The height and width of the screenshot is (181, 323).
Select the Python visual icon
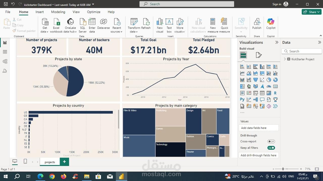[x=242, y=99]
